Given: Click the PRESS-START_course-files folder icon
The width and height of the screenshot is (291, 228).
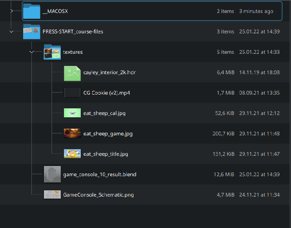Looking at the screenshot, I should (x=31, y=31).
